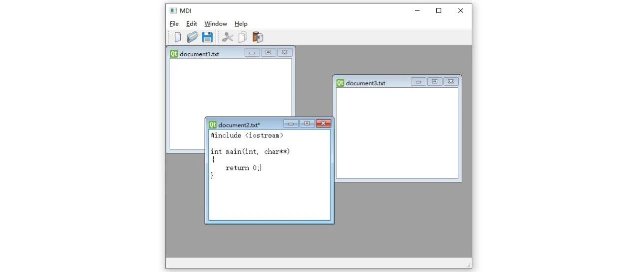Click the MDI main window title text
Image resolution: width=639 pixels, height=272 pixels.
click(x=186, y=10)
